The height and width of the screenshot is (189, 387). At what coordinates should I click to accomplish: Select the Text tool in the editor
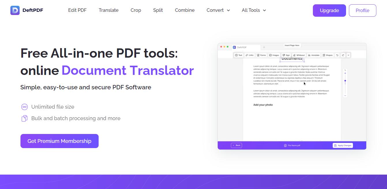click(x=238, y=55)
